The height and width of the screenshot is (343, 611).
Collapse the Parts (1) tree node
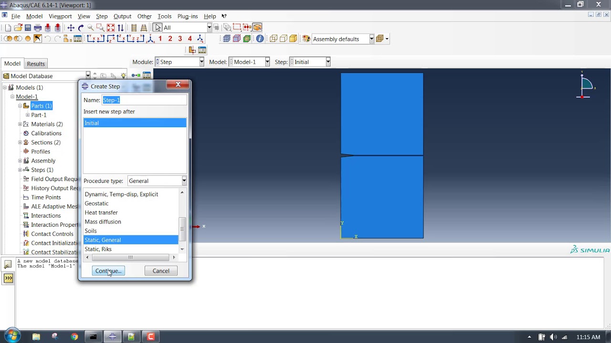(20, 106)
